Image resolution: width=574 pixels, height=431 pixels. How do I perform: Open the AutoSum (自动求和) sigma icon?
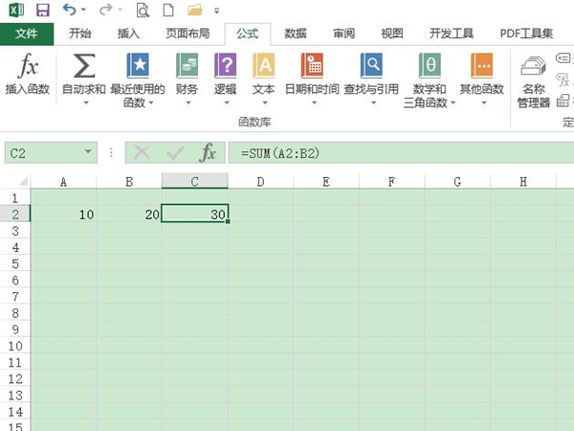pos(84,67)
